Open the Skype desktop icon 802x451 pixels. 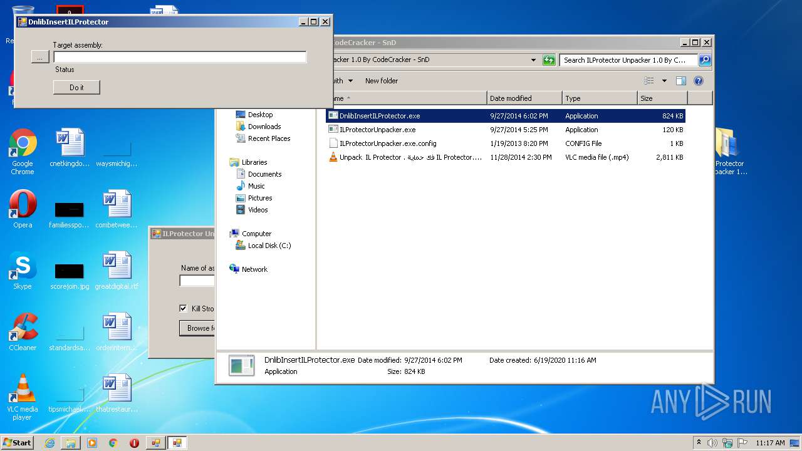(x=23, y=271)
